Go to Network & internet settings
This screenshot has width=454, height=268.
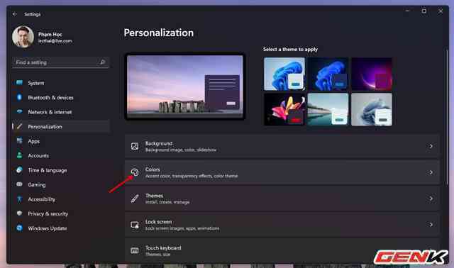61,112
